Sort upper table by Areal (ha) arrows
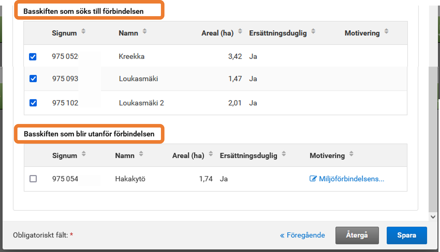 240,32
